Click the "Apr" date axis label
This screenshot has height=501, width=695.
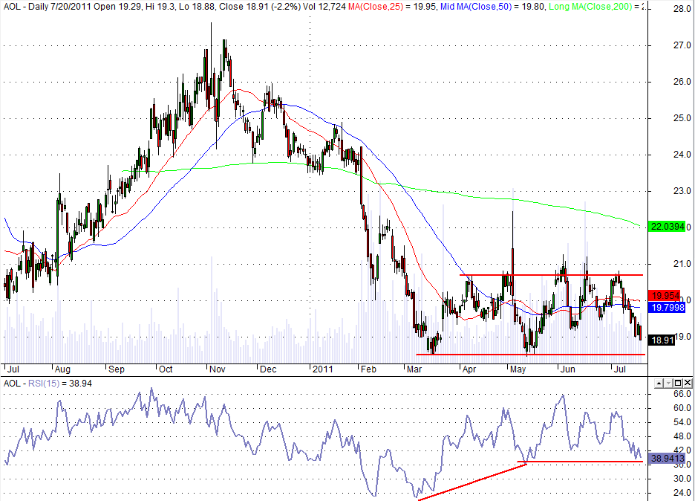tap(469, 369)
